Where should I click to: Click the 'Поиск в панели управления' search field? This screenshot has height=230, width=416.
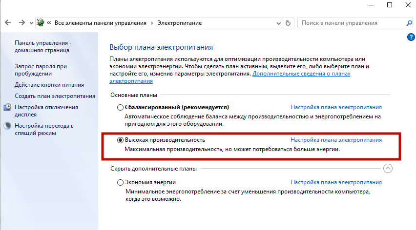coord(352,23)
